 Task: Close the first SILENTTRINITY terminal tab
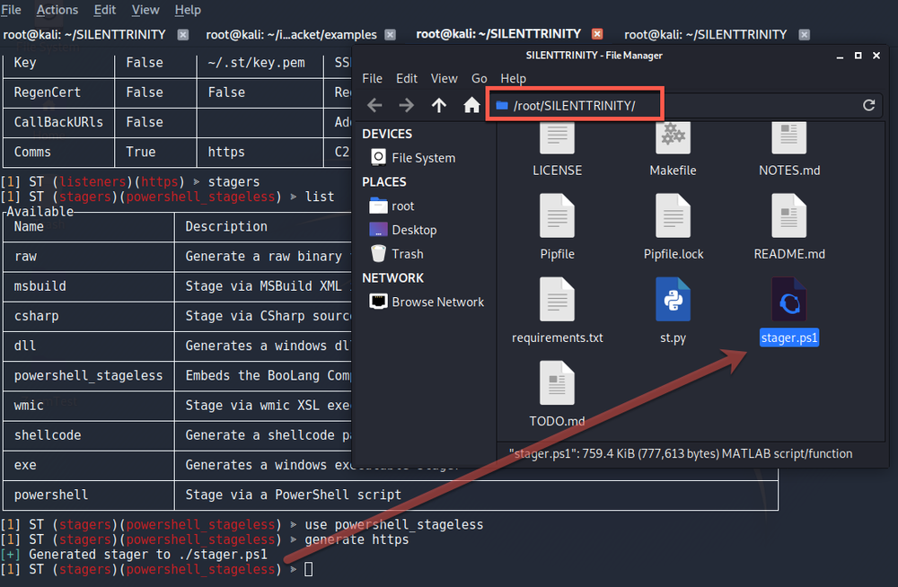(x=182, y=34)
